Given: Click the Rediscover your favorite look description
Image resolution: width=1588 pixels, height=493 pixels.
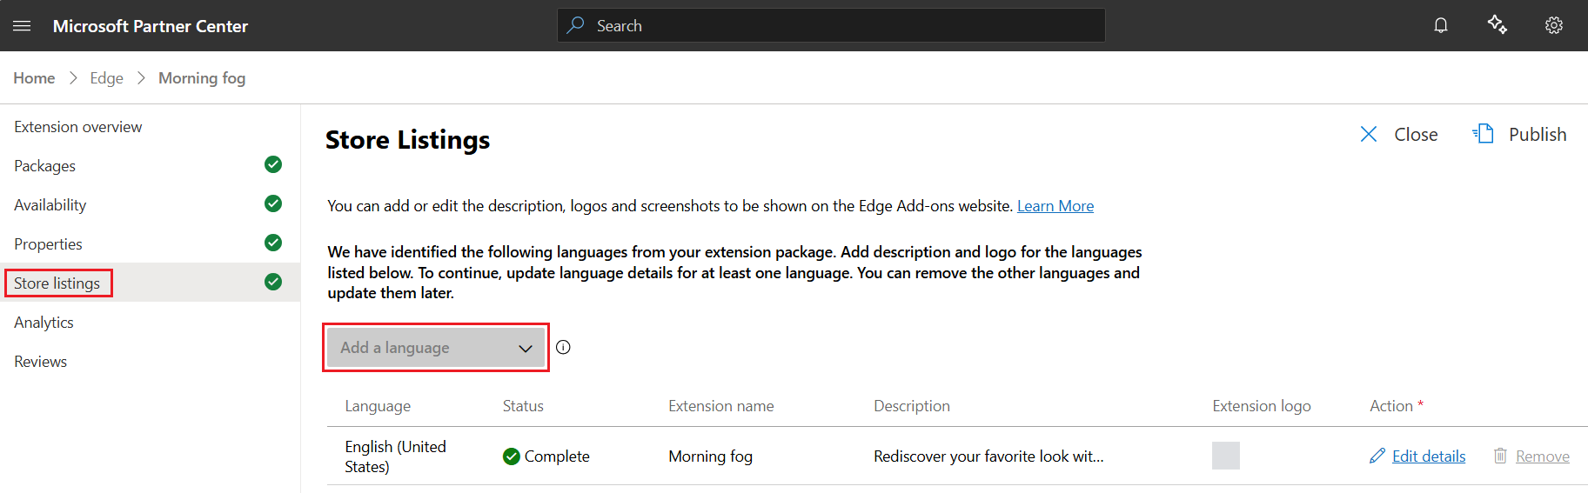Looking at the screenshot, I should click(x=988, y=456).
